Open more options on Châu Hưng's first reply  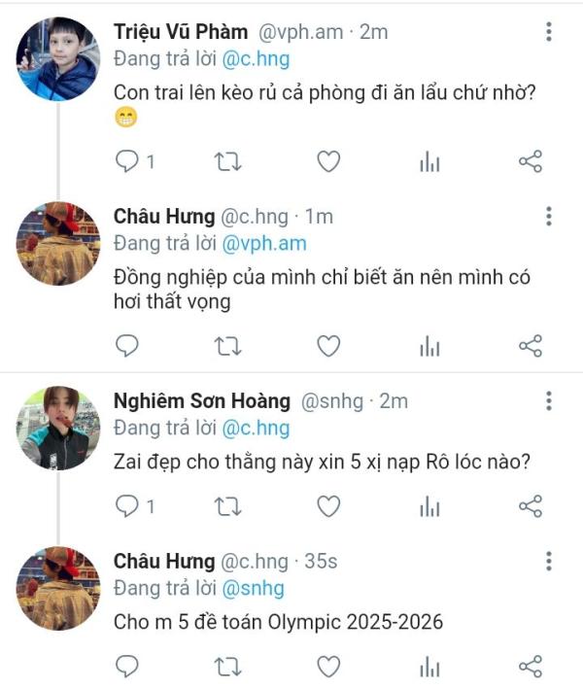(x=549, y=216)
